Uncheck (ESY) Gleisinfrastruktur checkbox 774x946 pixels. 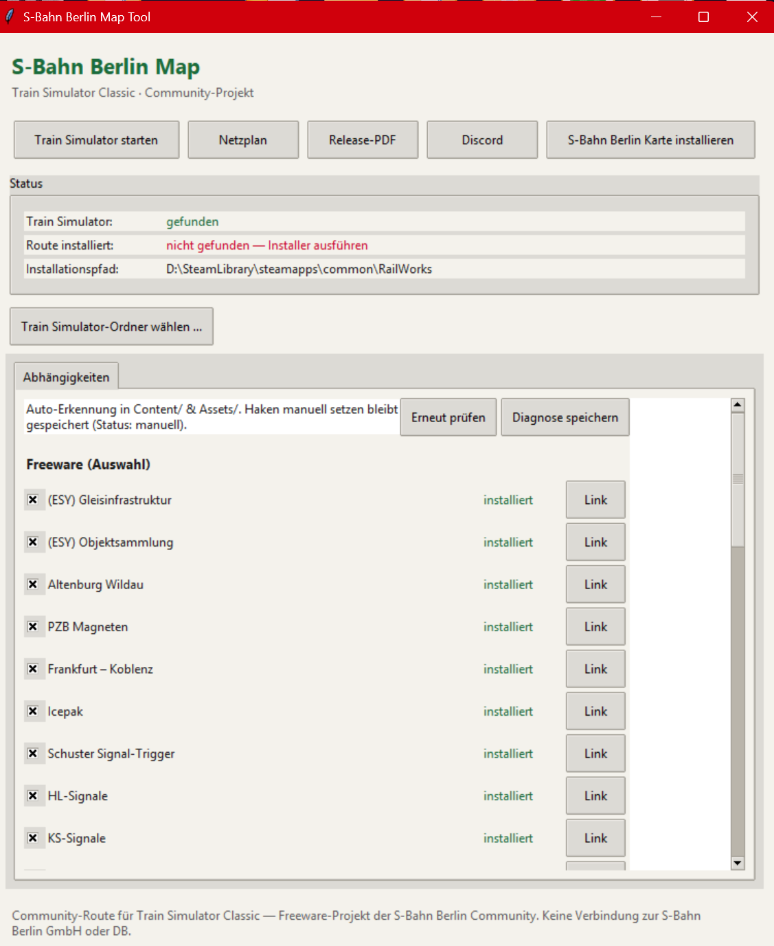(32, 500)
